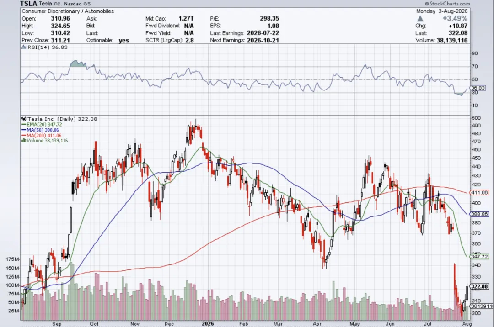
Task: Click the Prev Close value 311.21
Action: 60,40
